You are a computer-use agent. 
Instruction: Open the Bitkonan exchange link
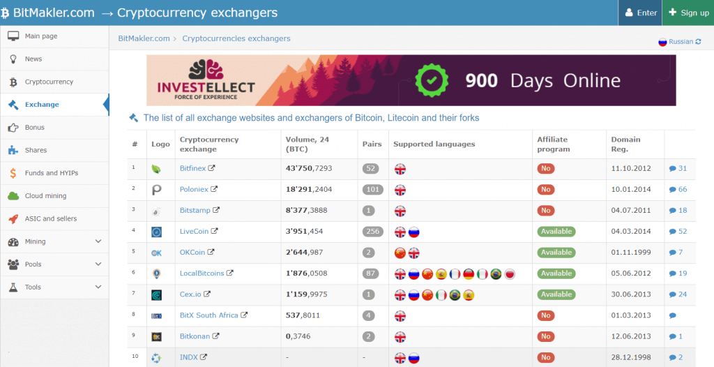195,336
